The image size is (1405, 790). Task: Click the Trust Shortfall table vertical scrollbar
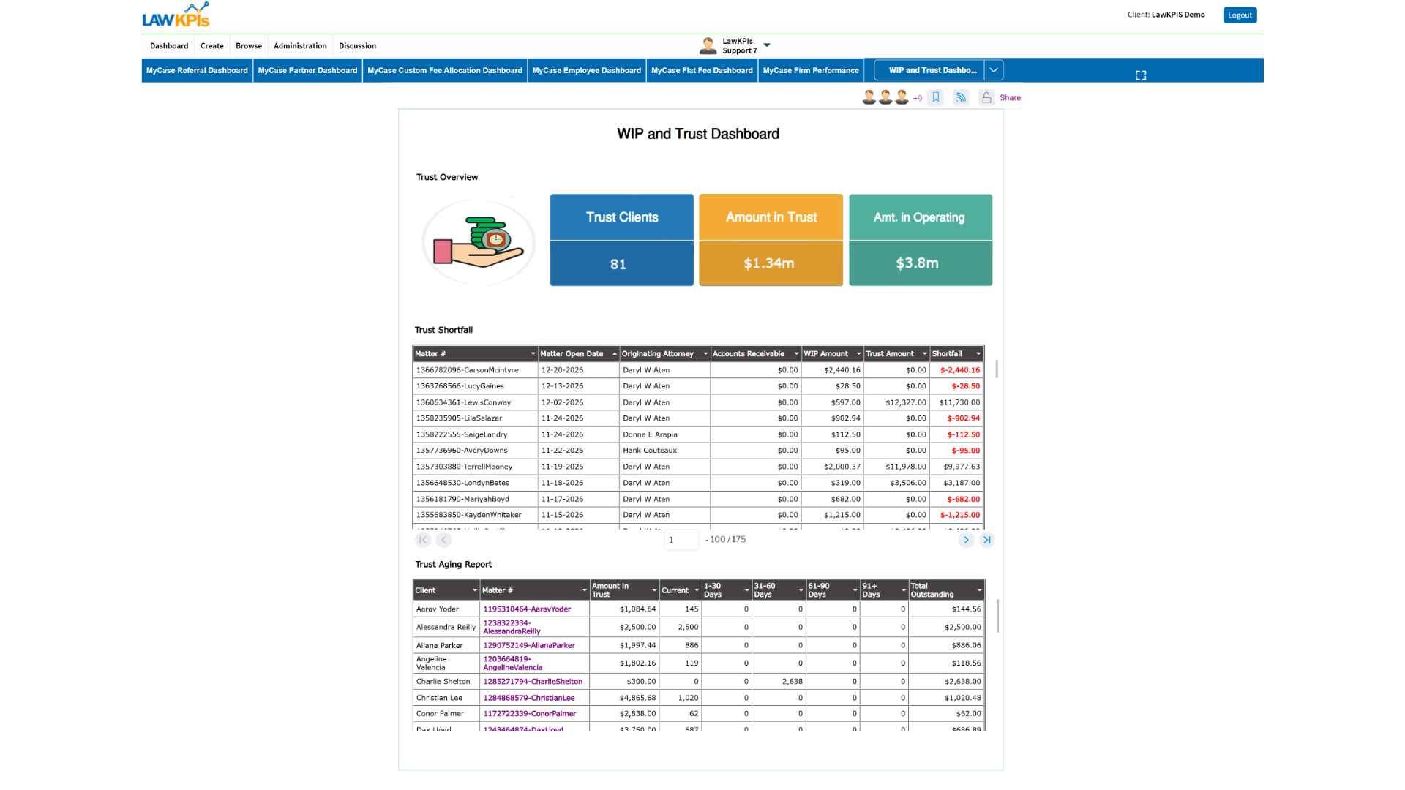click(997, 369)
